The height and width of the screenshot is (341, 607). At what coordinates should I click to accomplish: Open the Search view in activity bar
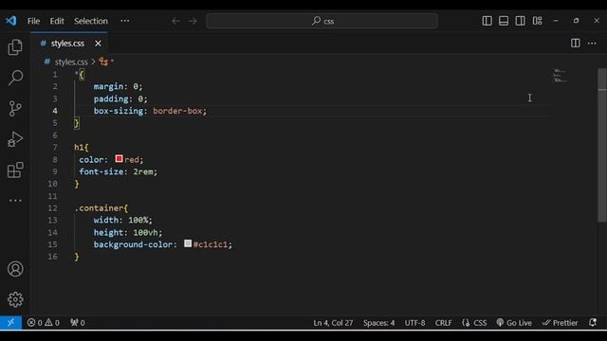click(15, 78)
